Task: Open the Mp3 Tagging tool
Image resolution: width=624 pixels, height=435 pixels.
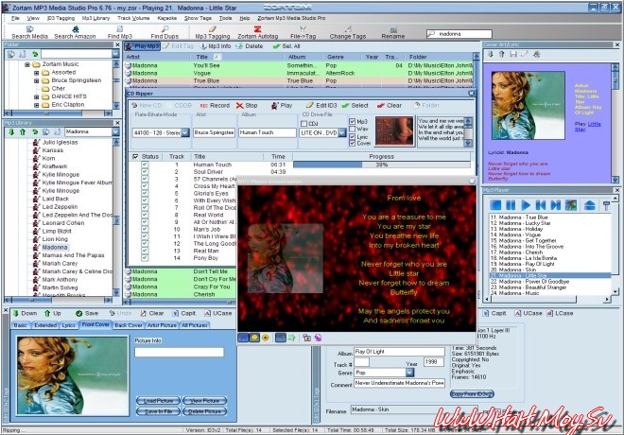Action: (213, 33)
